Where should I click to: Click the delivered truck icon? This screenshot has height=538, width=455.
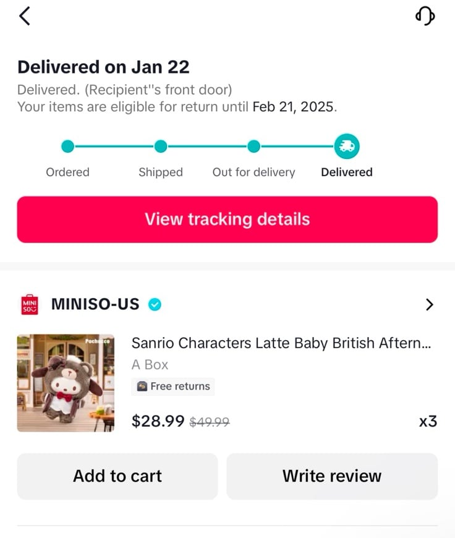[347, 147]
